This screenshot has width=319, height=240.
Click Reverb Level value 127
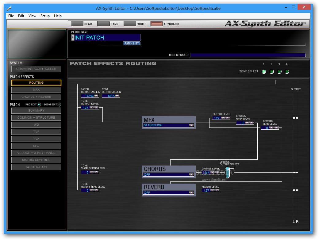(x=206, y=190)
